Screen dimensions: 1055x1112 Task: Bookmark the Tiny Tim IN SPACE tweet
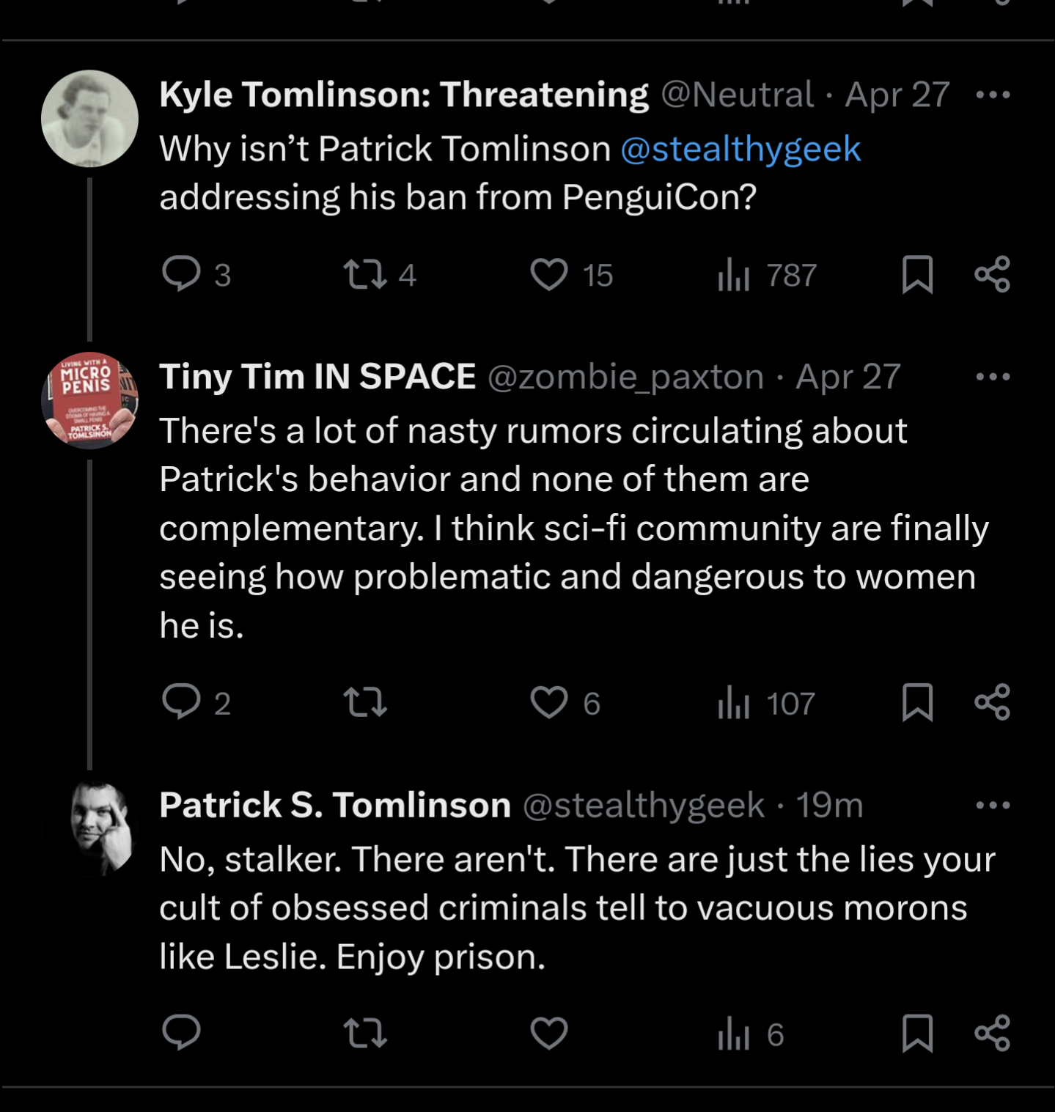coord(917,702)
